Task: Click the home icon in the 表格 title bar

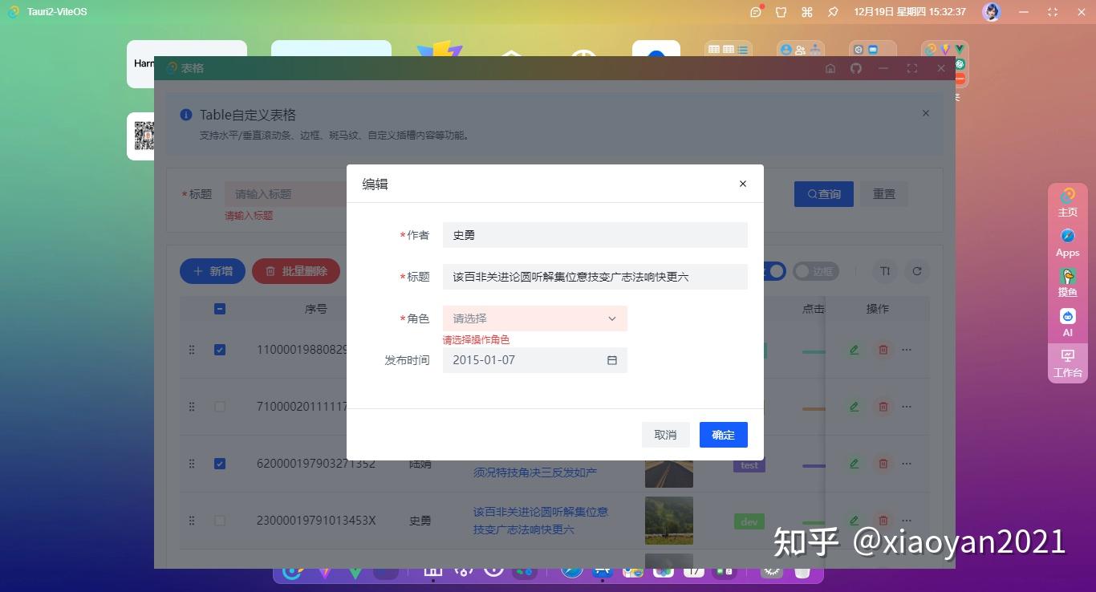Action: pos(830,68)
